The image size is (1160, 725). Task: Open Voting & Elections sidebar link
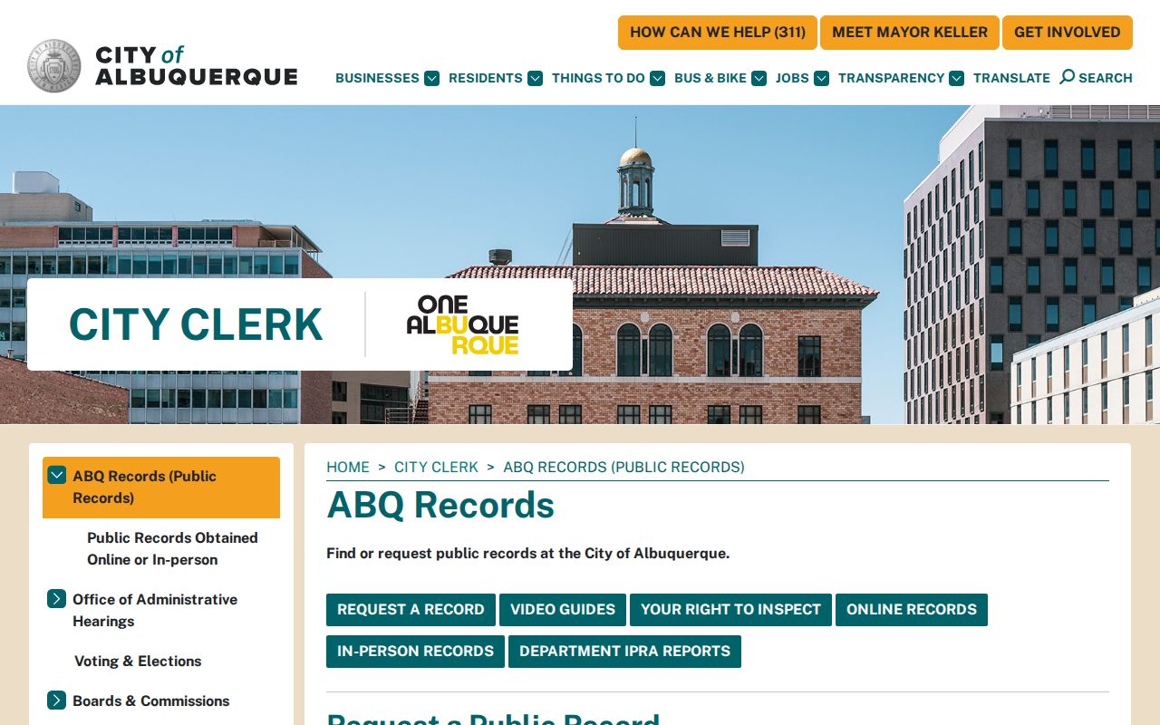pos(138,661)
